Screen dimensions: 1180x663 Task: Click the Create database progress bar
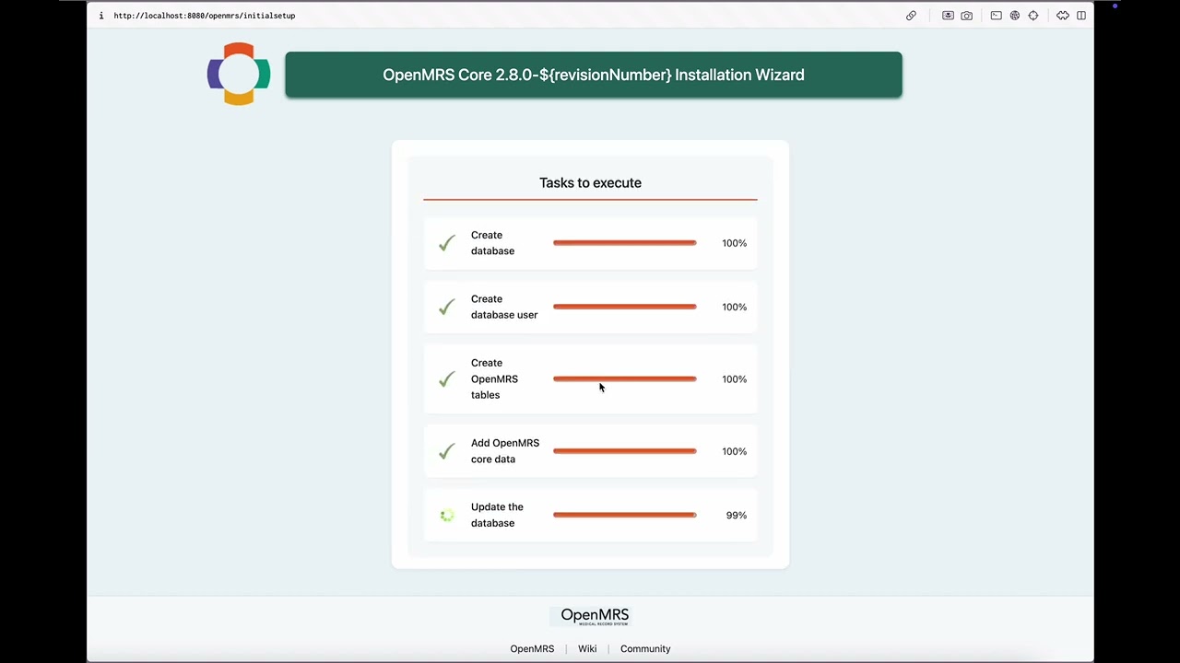[x=625, y=243]
